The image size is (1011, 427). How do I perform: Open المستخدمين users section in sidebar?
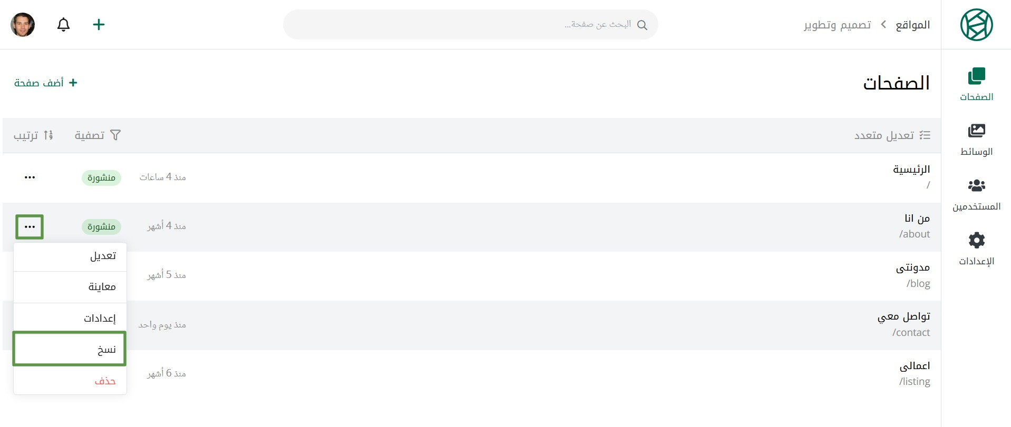[976, 195]
